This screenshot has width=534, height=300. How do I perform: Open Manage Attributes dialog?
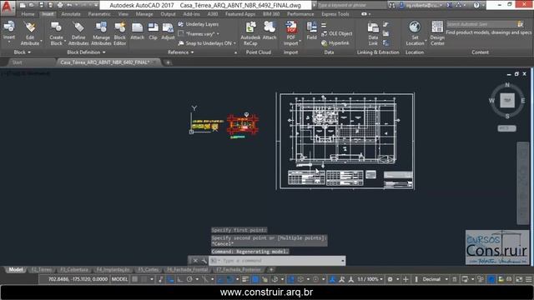[101, 33]
